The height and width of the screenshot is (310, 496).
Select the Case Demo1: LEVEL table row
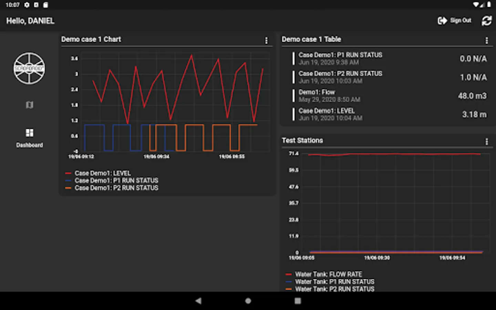tap(390, 114)
